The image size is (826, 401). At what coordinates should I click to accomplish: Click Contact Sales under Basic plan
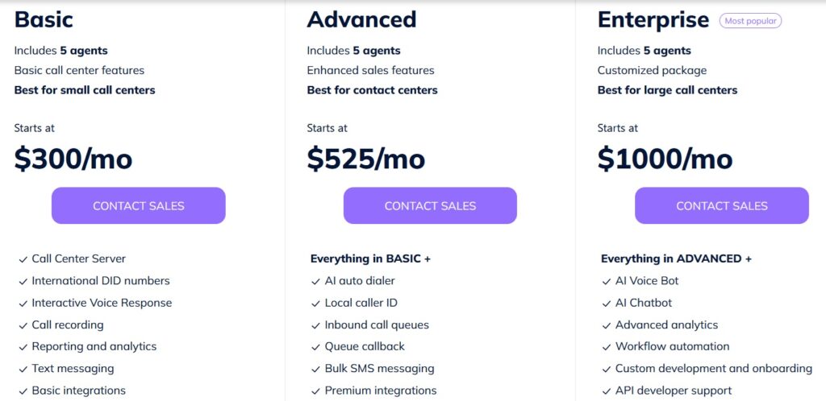139,205
